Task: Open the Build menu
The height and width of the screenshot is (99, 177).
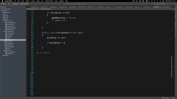Action: [38, 1]
